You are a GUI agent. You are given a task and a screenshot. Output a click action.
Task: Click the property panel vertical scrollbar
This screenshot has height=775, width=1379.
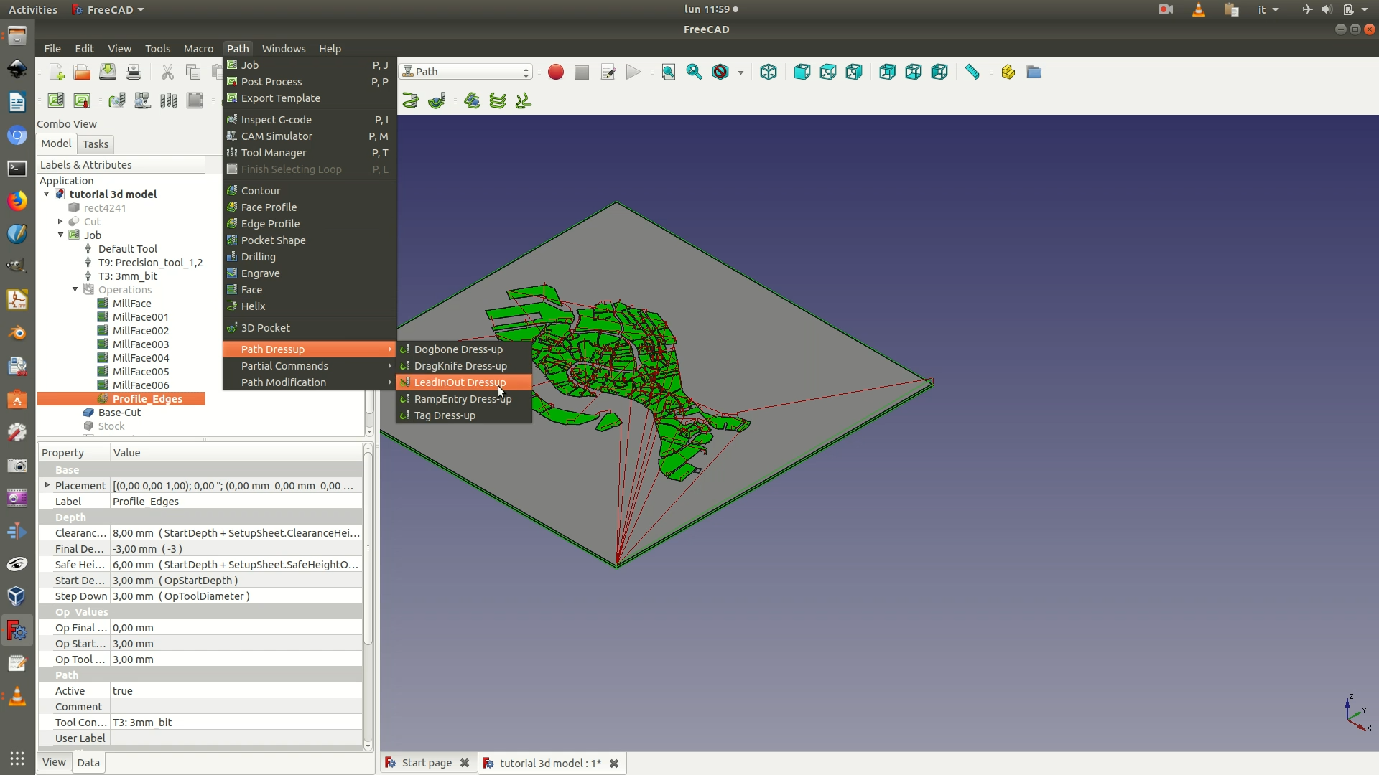368,548
